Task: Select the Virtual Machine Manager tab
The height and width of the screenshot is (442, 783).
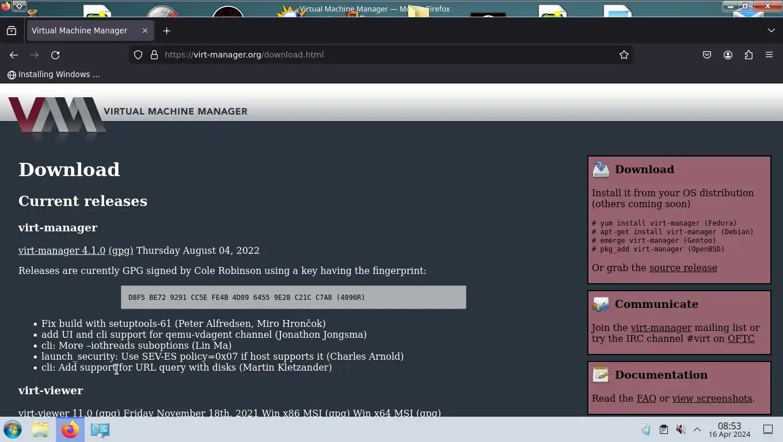Action: pos(90,31)
